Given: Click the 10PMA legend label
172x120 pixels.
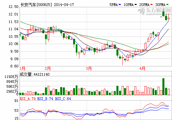Looking at the screenshot, I should tap(129, 5).
